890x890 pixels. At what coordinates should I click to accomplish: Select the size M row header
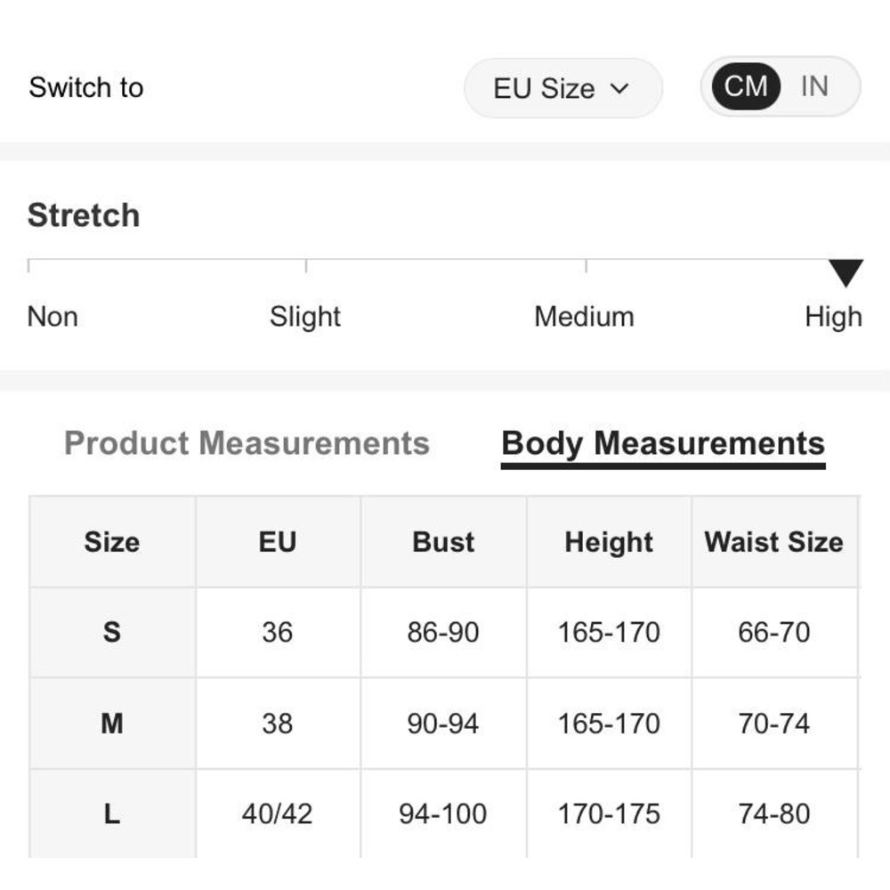[112, 724]
